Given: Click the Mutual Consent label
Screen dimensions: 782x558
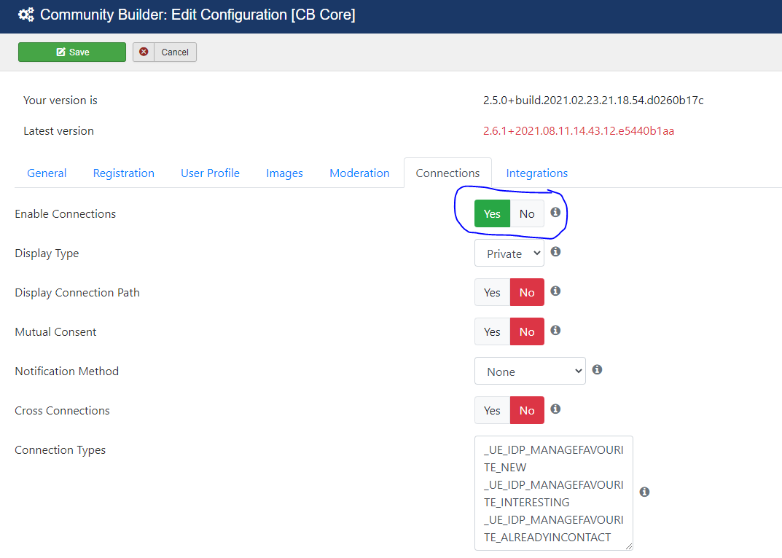Looking at the screenshot, I should click(x=55, y=332).
